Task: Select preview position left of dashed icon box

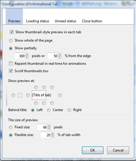Action: click(x=13, y=95)
